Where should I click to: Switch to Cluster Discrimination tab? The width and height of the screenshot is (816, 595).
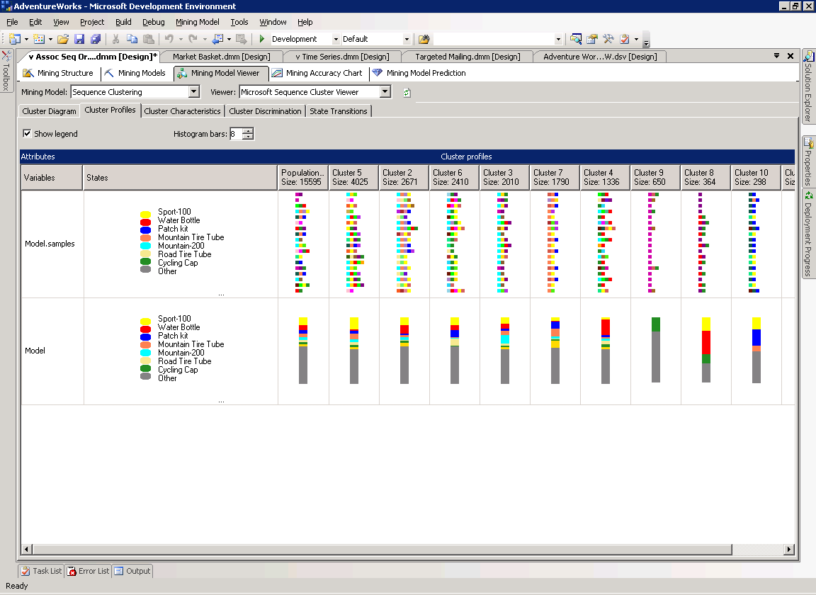point(265,111)
